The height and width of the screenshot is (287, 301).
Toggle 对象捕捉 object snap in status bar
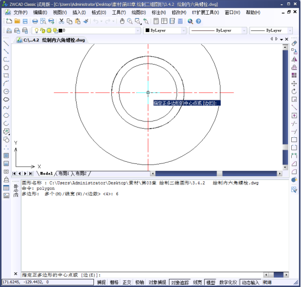coord(157,282)
